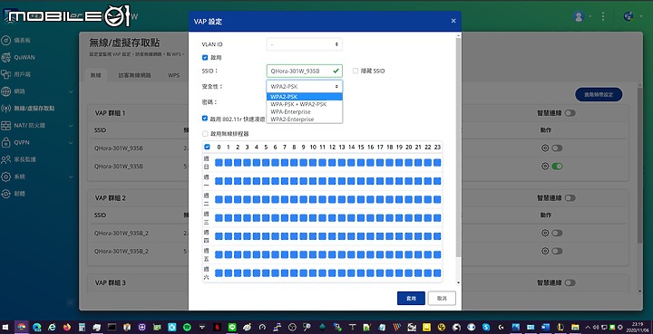Open settings gear for VAP 群組 1 5GHz row
Viewport: 653px width, 334px height.
545,167
